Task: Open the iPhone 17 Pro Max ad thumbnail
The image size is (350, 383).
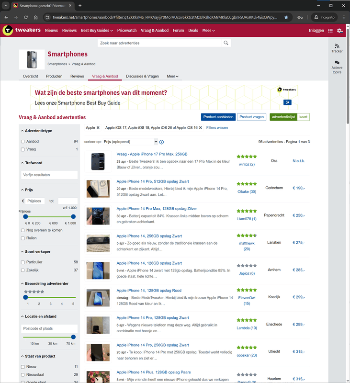Action: pos(98,161)
